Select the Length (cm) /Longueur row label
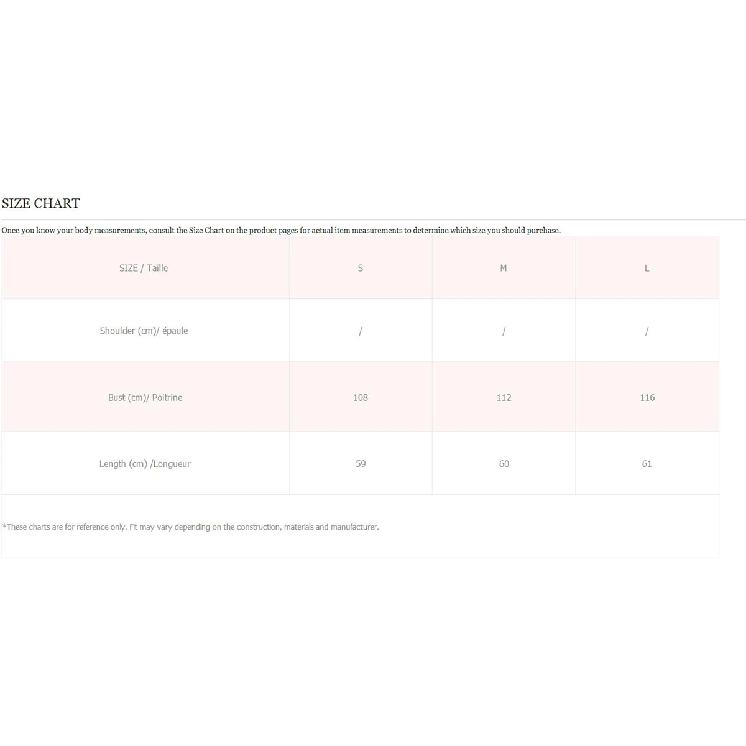This screenshot has height=746, width=746. coord(145,464)
